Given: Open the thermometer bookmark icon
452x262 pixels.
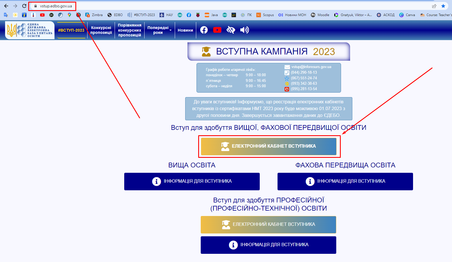Looking at the screenshot, I should click(33, 15).
